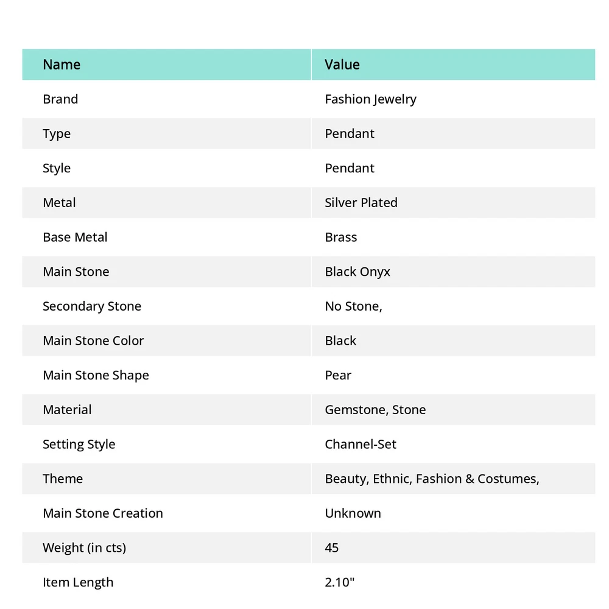Click the Brand row label

coord(60,99)
